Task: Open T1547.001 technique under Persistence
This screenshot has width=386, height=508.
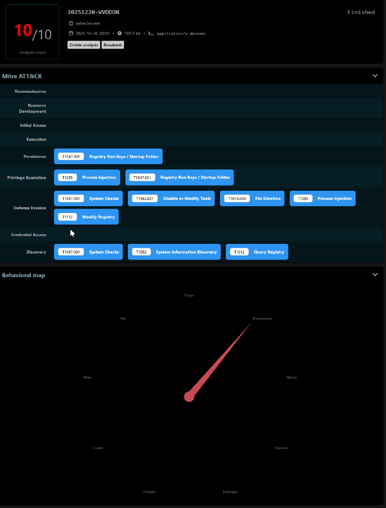Action: [108, 156]
